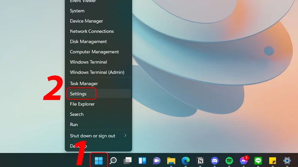The height and width of the screenshot is (167, 298).
Task: Open taskbar Search magnifier
Action: click(113, 161)
